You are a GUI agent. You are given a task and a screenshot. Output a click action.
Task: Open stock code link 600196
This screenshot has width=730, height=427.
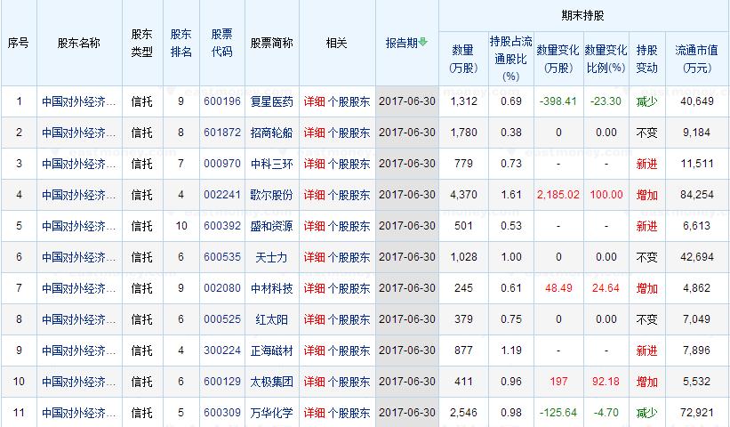221,101
